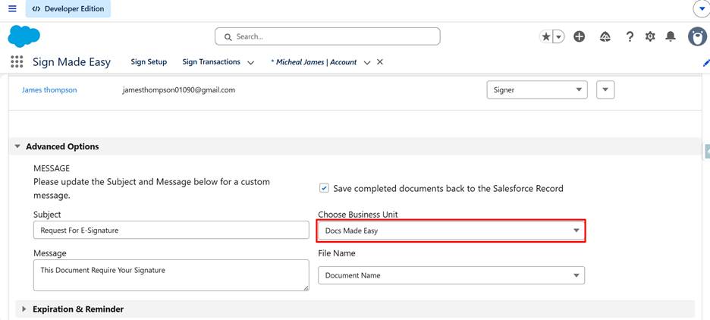Open the Help question mark icon
Viewport: 710px width, 320px height.
[x=630, y=36]
